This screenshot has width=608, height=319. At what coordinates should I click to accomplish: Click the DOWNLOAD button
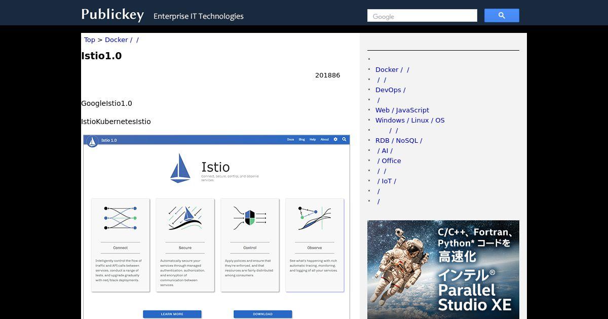[262, 314]
